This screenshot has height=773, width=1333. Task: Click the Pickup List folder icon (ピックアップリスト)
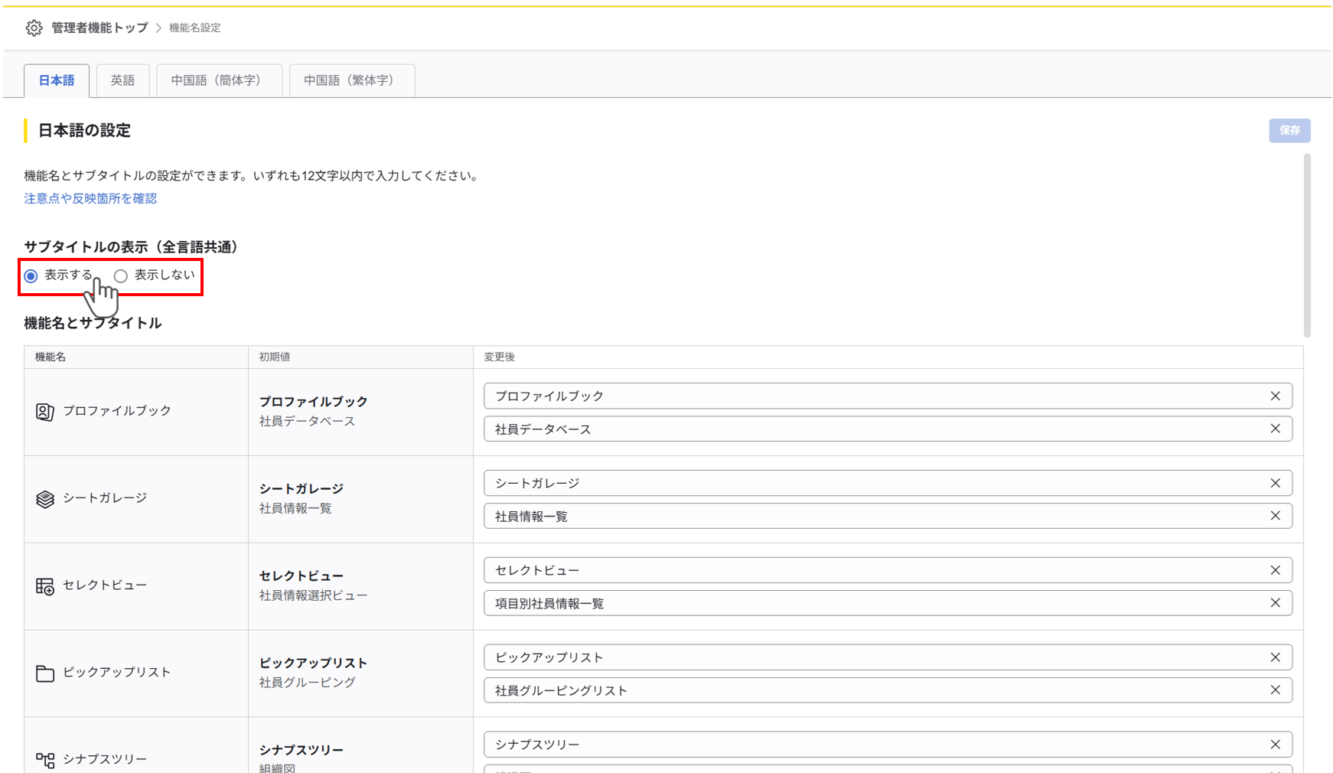[45, 673]
